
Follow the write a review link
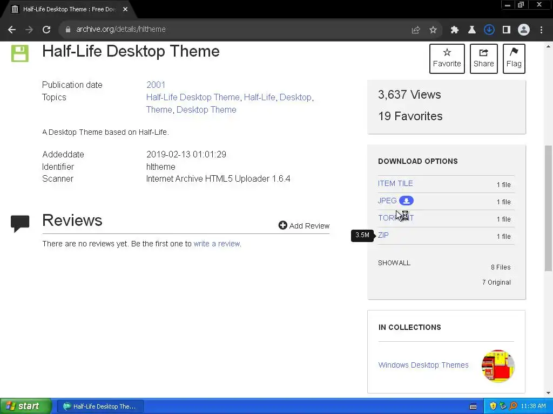(217, 244)
